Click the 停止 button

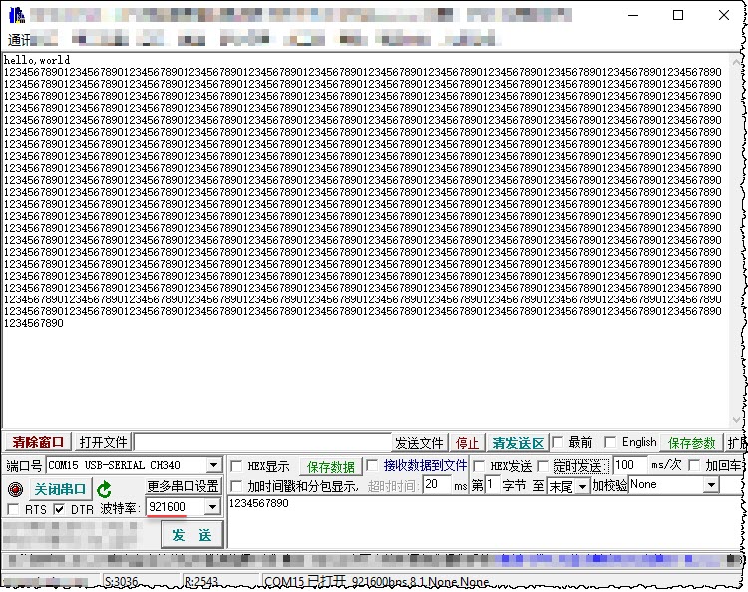point(467,443)
